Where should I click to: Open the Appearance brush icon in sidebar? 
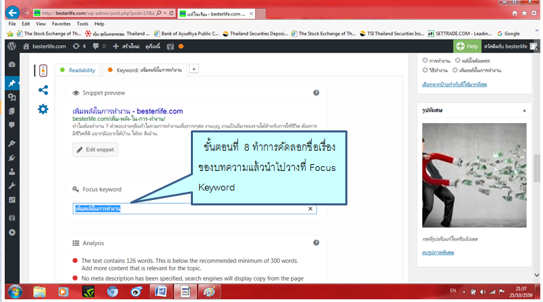[12, 143]
